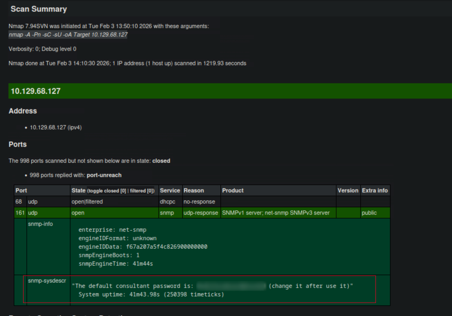
Task: Click the Reason column header
Action: pyautogui.click(x=194, y=190)
